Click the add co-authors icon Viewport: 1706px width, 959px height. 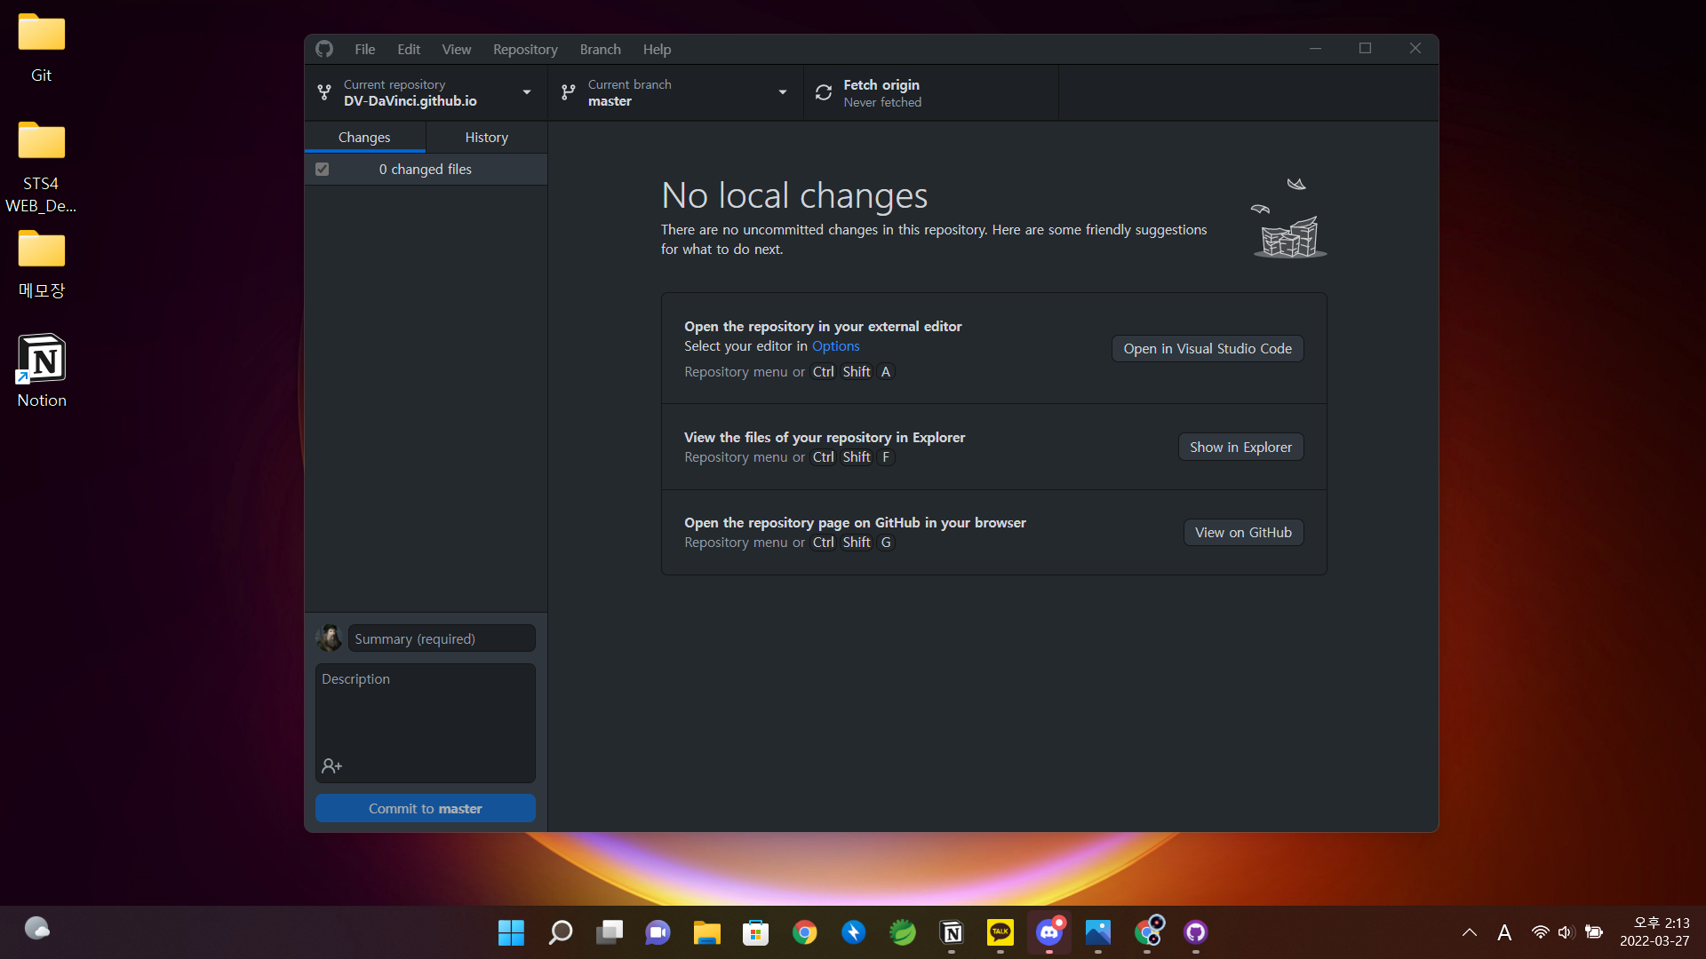click(x=332, y=765)
